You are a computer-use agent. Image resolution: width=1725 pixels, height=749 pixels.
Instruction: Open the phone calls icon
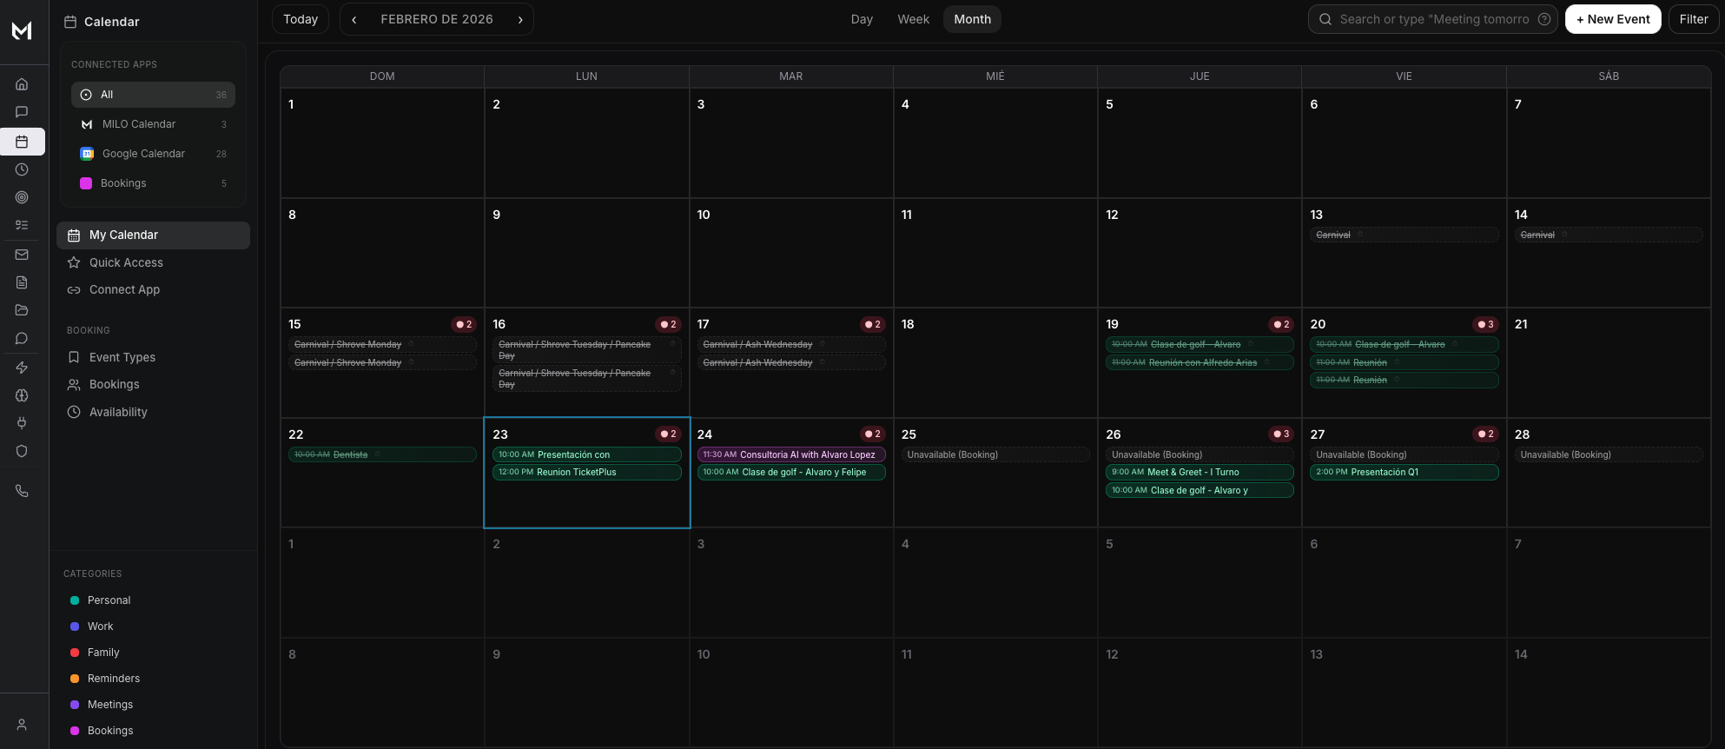click(22, 491)
